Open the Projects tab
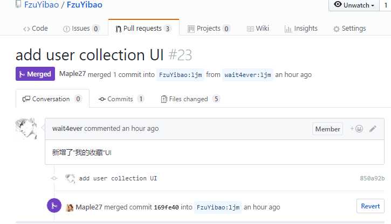The width and height of the screenshot is (391, 224). click(209, 29)
